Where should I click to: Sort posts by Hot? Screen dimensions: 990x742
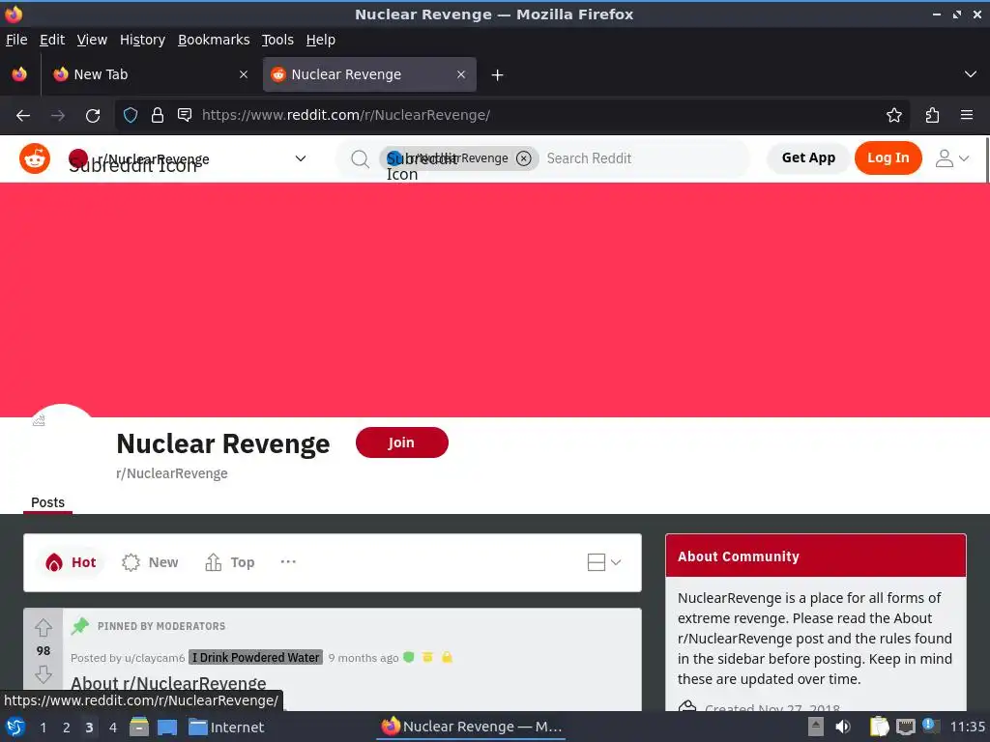click(71, 562)
